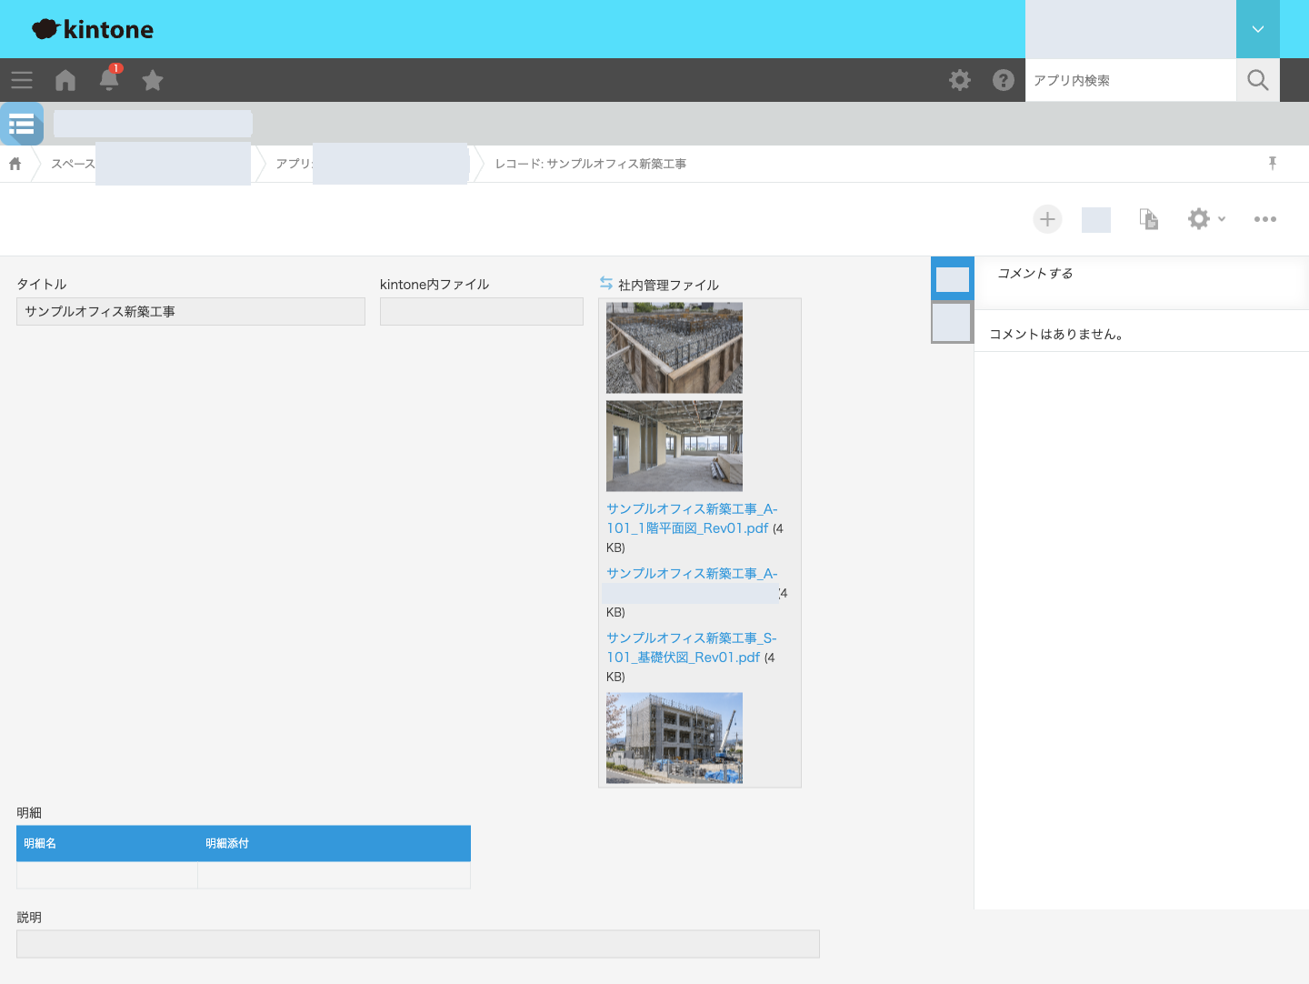The width and height of the screenshot is (1309, 984).
Task: Go to the アプリ breadcrumb link
Action: pos(294,164)
